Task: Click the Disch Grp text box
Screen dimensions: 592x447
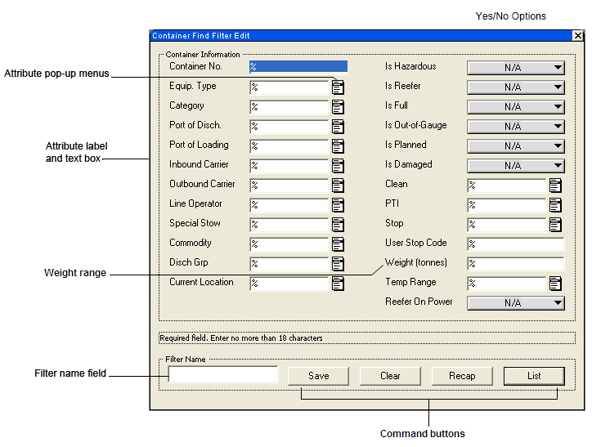Action: (289, 264)
